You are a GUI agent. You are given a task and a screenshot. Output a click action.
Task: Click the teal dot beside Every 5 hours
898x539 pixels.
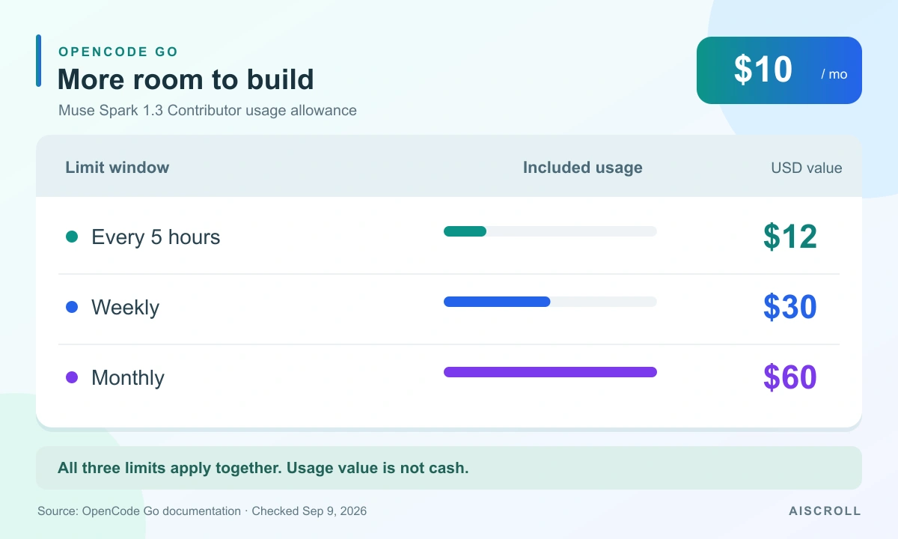pyautogui.click(x=72, y=237)
